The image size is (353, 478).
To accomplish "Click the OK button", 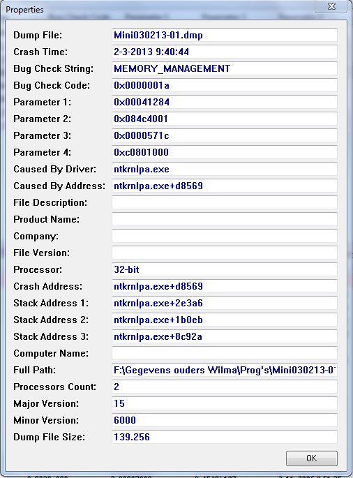I will tap(312, 458).
